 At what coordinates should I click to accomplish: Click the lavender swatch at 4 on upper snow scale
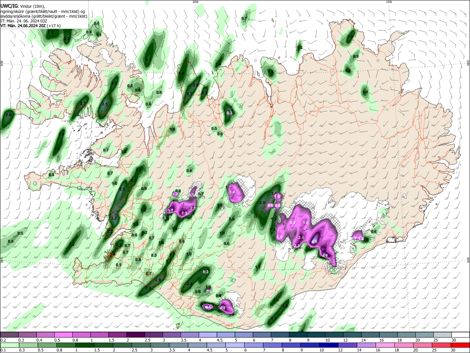[208, 335]
